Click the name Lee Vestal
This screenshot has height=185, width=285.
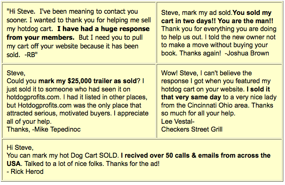(x=177, y=121)
